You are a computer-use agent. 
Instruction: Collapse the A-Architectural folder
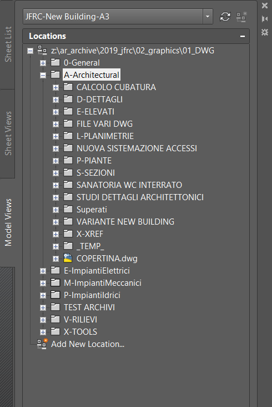43,75
